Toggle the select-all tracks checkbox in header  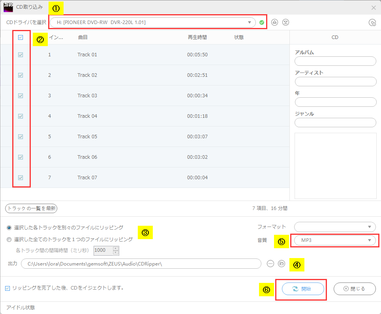[x=21, y=37]
